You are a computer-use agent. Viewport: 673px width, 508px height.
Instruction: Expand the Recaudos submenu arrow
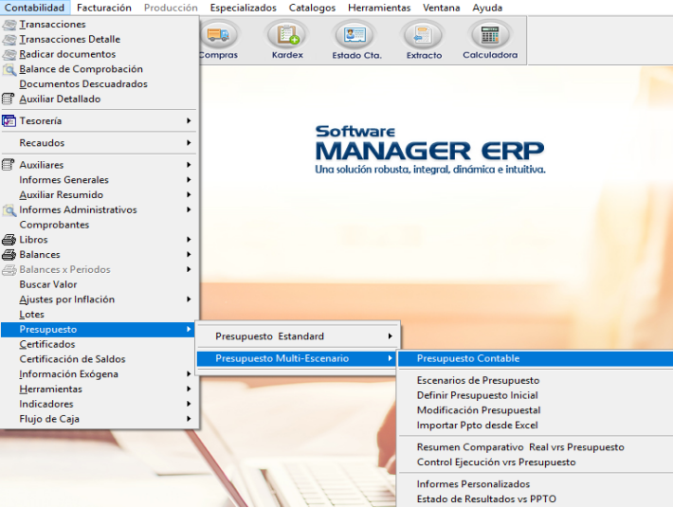click(x=189, y=143)
